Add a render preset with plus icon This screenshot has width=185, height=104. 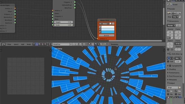tap(177, 25)
